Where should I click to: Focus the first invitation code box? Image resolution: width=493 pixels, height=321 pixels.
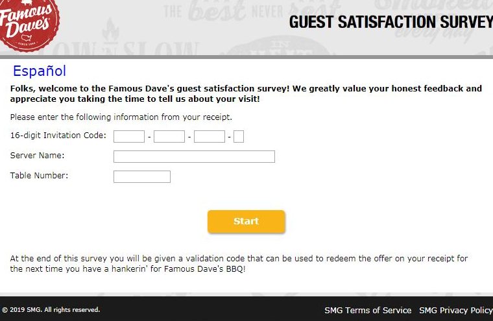(129, 136)
